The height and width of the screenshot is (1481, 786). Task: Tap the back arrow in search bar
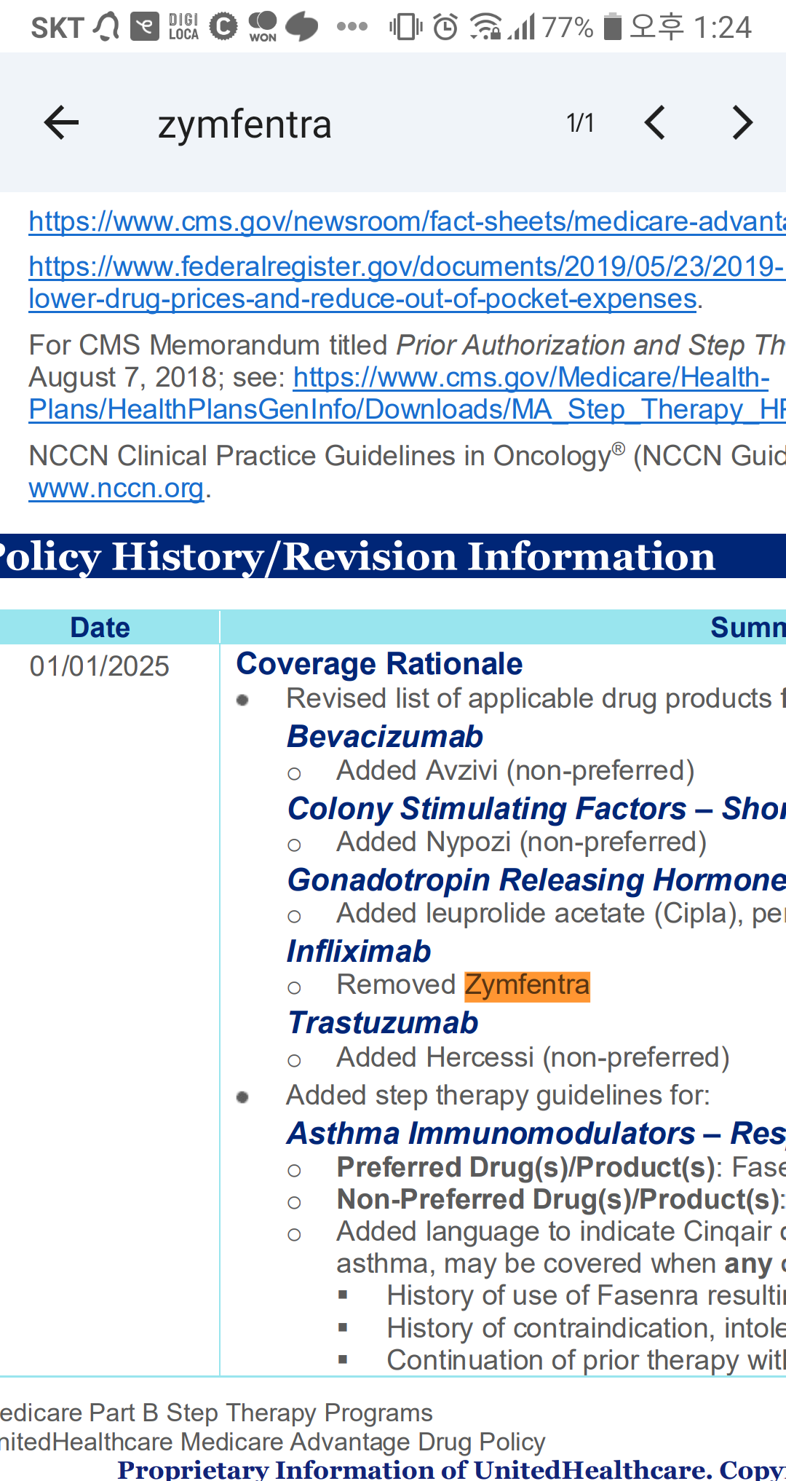tap(61, 122)
